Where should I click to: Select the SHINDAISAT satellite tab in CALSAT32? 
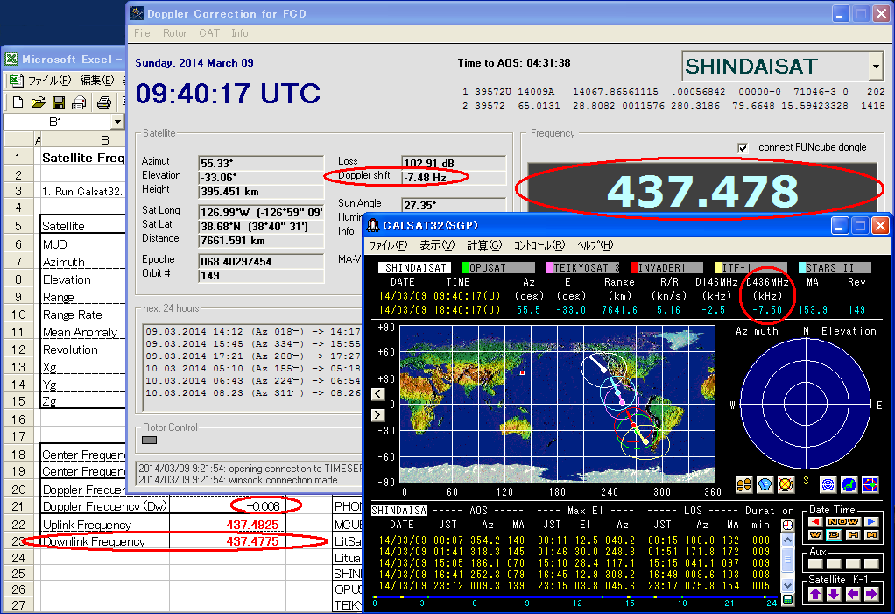tap(415, 268)
